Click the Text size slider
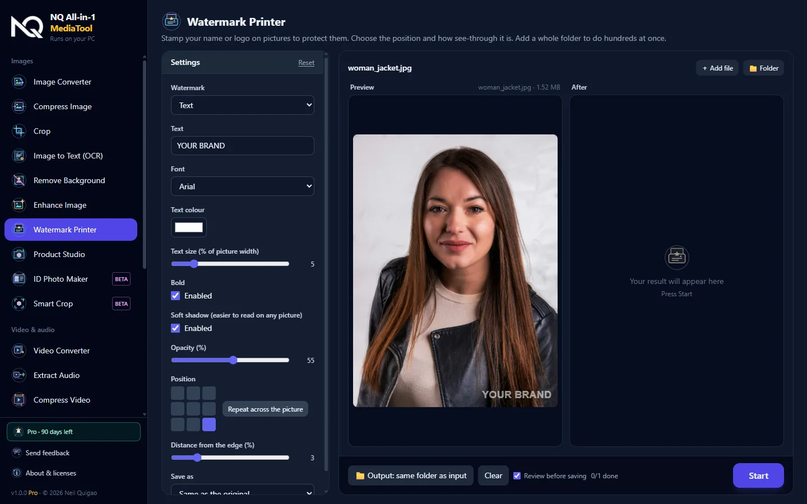This screenshot has height=504, width=807. [x=230, y=264]
